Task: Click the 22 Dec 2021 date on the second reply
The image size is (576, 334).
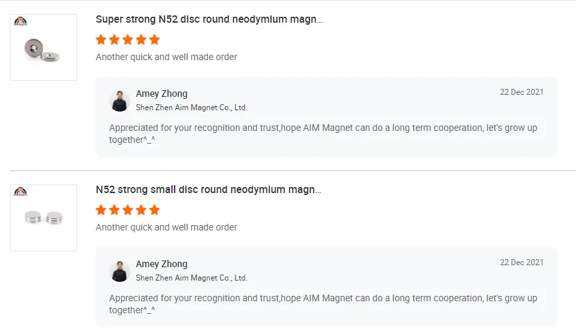Action: click(x=521, y=263)
